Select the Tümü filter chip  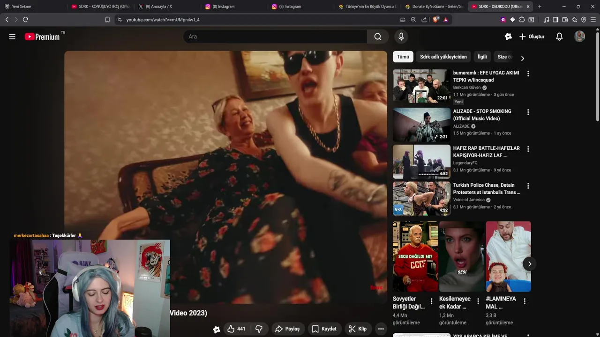pyautogui.click(x=403, y=57)
